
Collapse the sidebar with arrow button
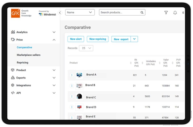tap(60, 13)
